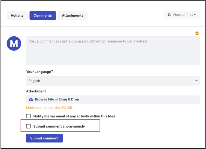Focus the comment text box
This screenshot has height=149, width=206.
point(113,51)
